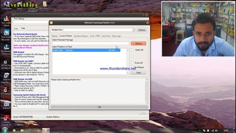Launch Google Chrome from taskbar
Screen dimensions: 236x133
[38, 130]
